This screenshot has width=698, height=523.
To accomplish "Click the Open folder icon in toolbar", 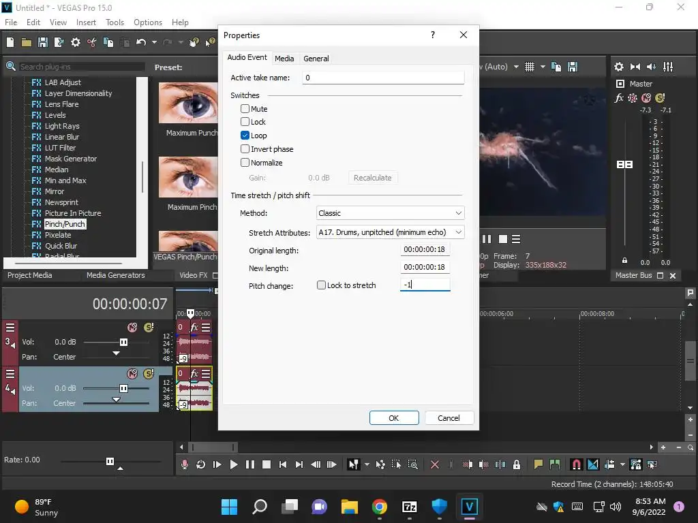I will tap(27, 42).
